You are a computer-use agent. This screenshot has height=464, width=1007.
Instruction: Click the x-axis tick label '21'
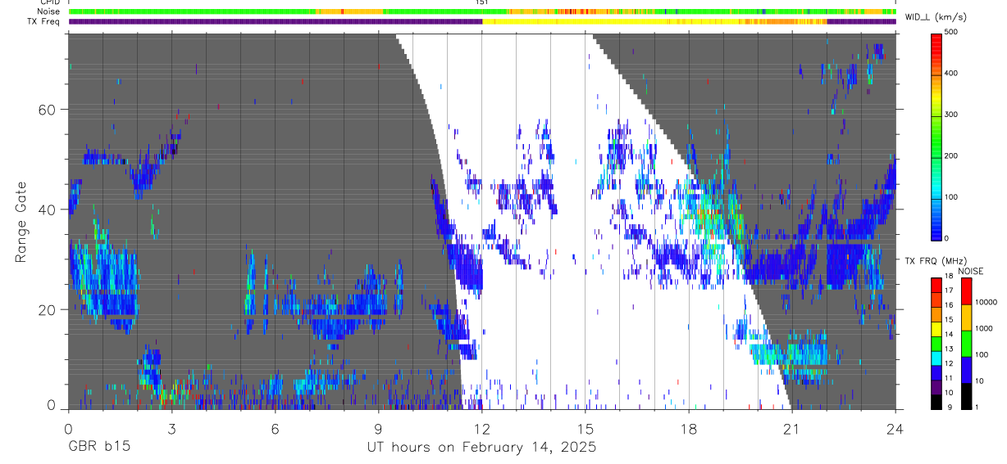click(792, 427)
